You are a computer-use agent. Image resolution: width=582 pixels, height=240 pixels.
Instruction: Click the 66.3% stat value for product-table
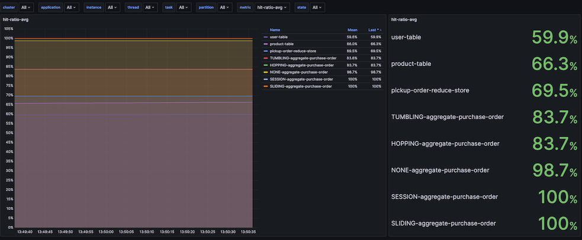pos(555,64)
